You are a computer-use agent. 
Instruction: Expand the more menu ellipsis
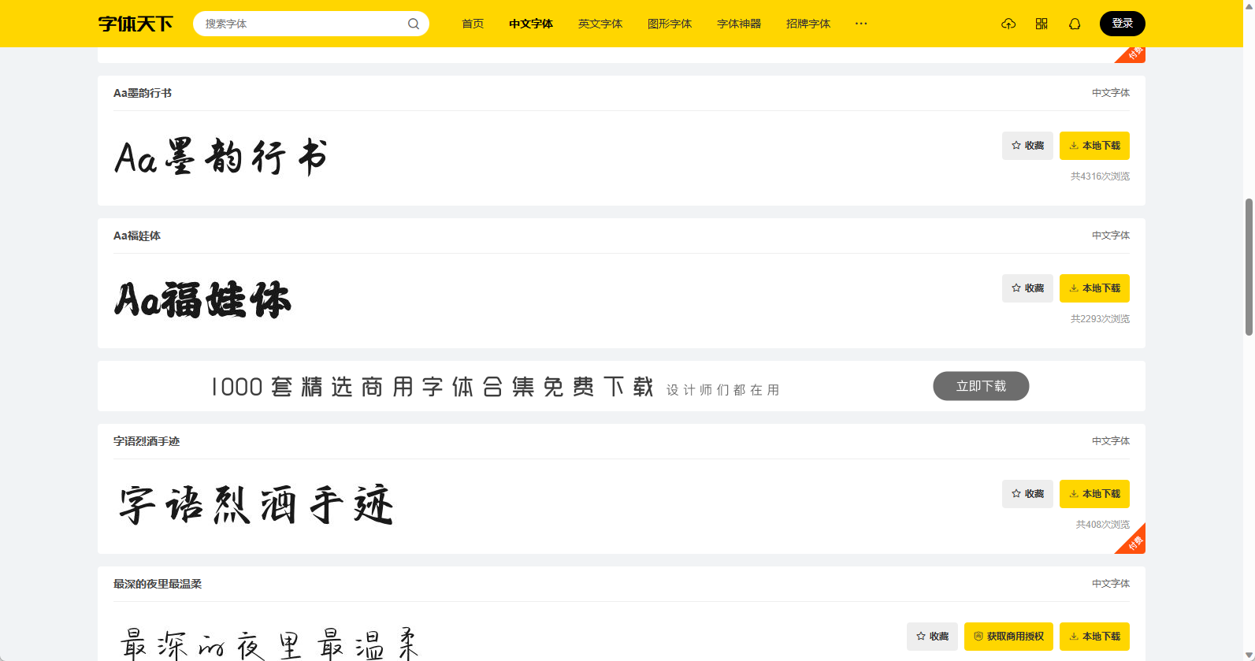(x=861, y=24)
